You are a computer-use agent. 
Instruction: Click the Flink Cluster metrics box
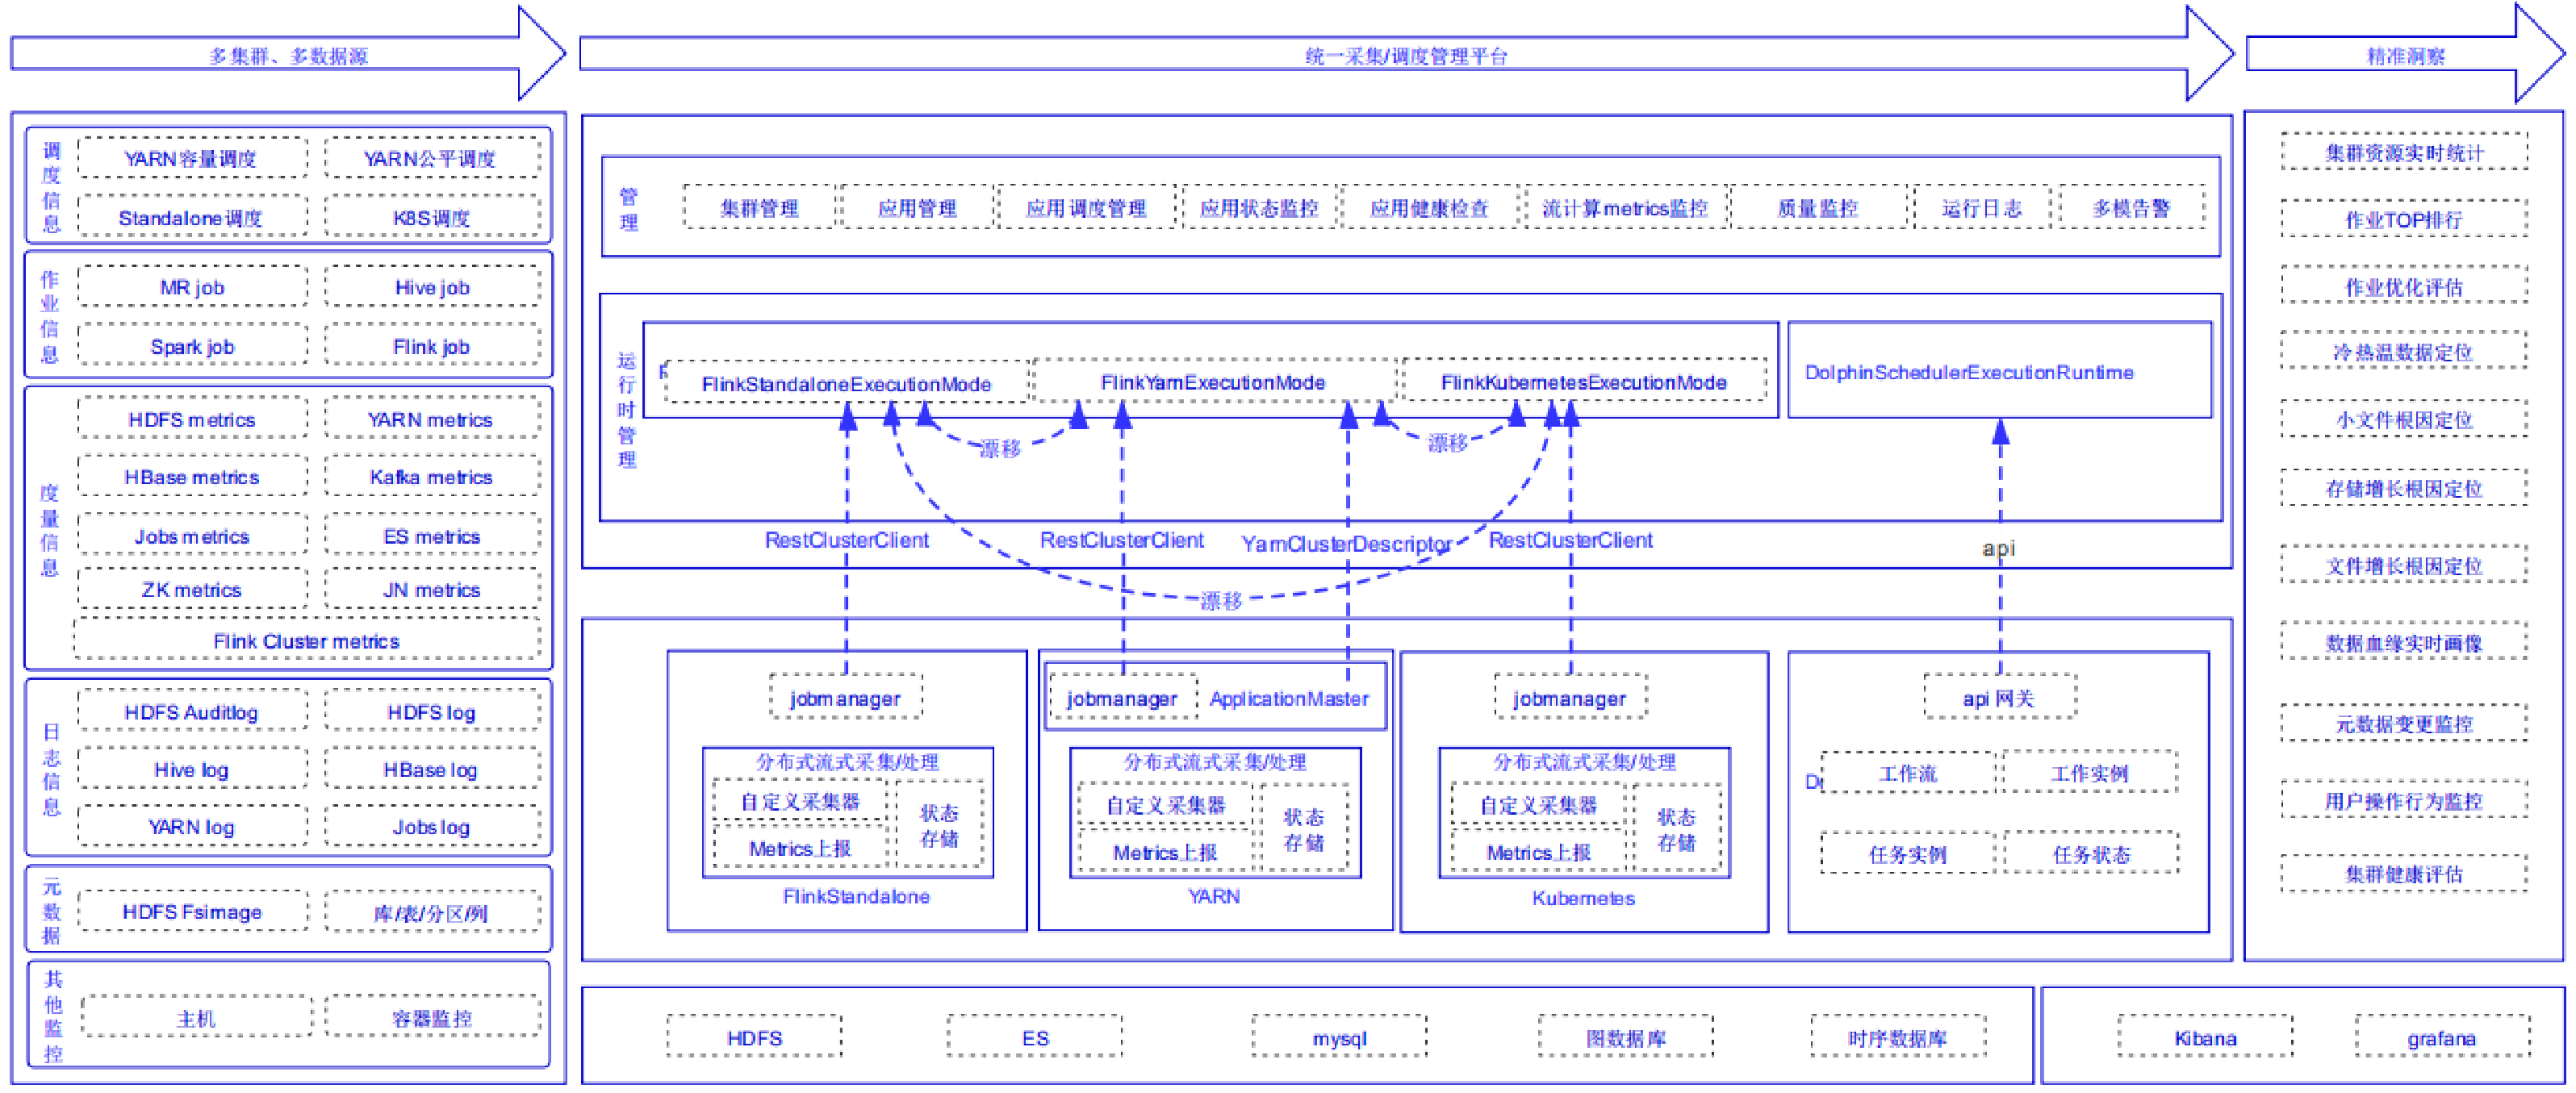coord(307,640)
